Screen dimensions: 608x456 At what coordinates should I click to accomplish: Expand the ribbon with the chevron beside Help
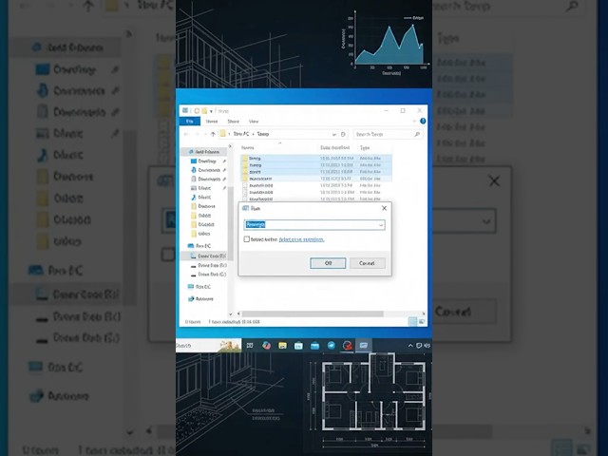414,122
